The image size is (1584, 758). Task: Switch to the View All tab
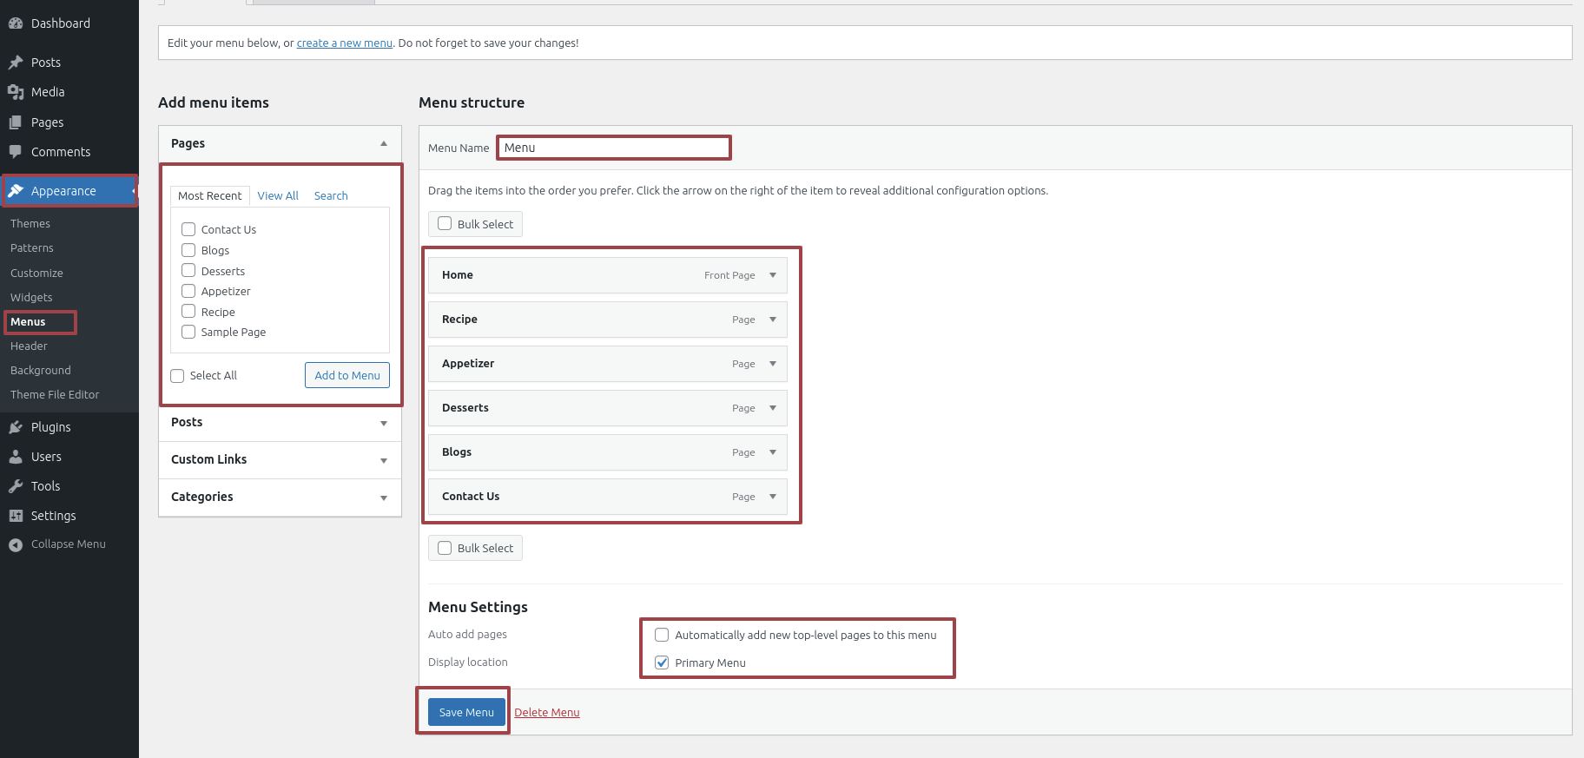click(278, 196)
